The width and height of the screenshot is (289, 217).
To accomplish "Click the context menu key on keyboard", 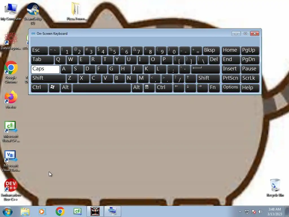I will (149, 88).
